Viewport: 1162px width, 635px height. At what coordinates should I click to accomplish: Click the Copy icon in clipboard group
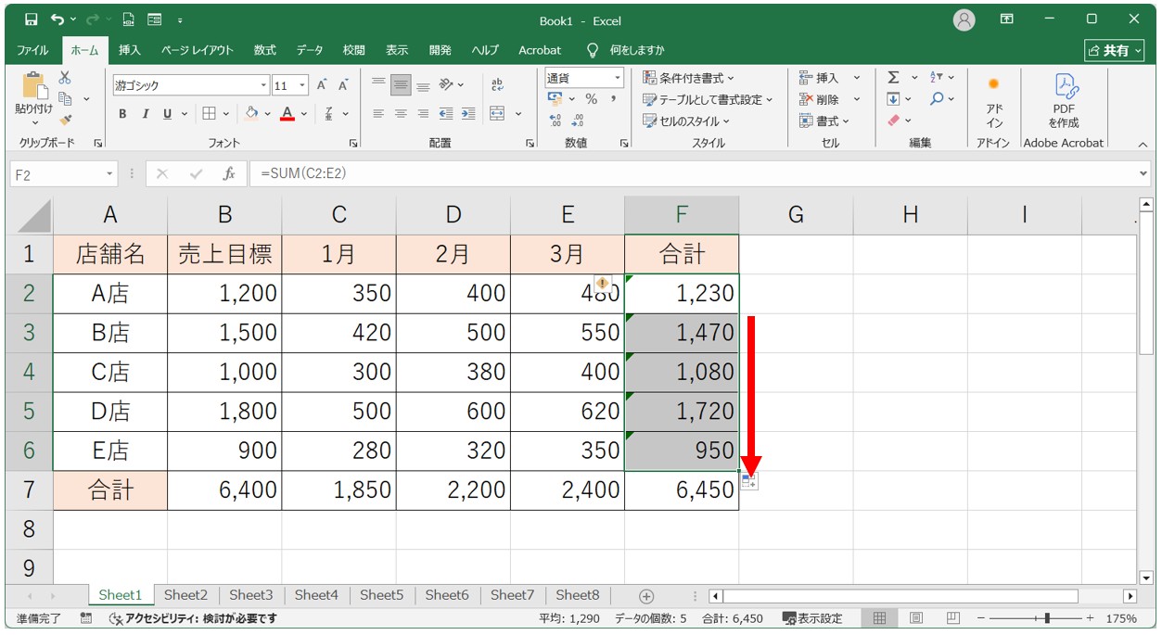65,98
